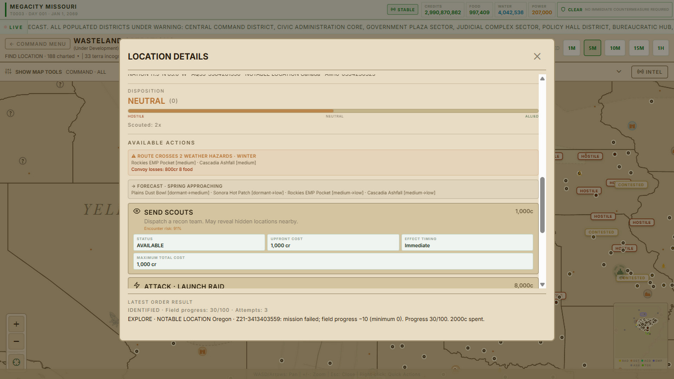Click the UPFRONT COST 1,000 cr field
The width and height of the screenshot is (674, 379).
pos(333,242)
